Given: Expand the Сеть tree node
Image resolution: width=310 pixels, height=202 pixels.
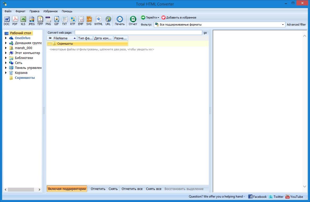Looking at the screenshot, I should 6,63.
